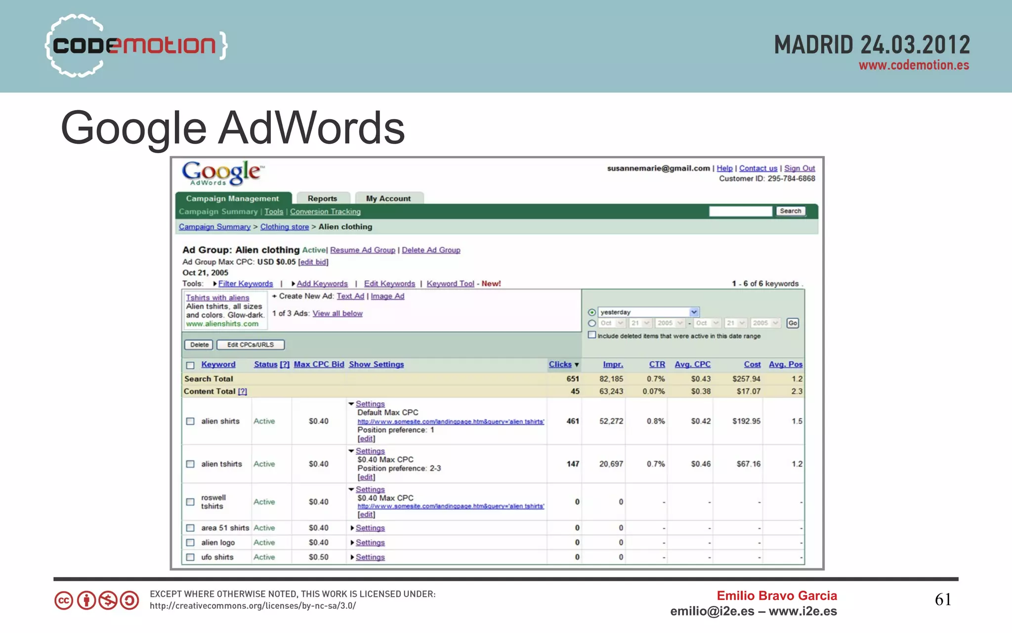
Task: Check the 'ufo shirts' keyword checkbox
Action: (190, 557)
